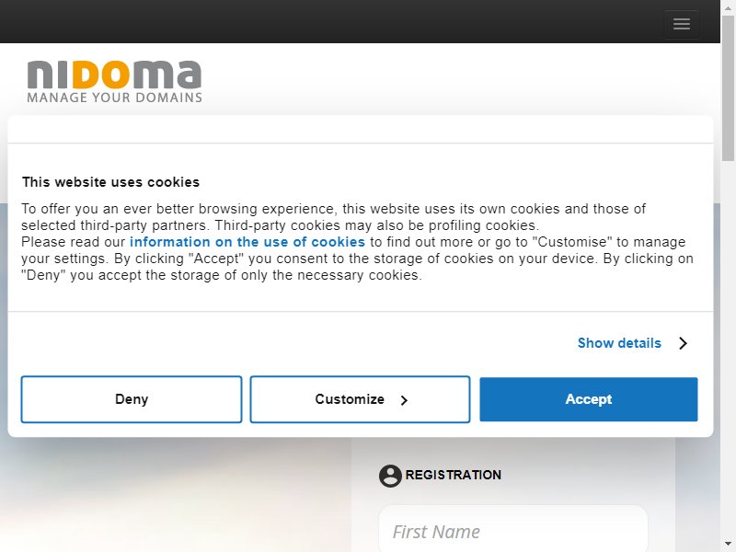
Task: Deny non-essential cookies
Action: [132, 399]
